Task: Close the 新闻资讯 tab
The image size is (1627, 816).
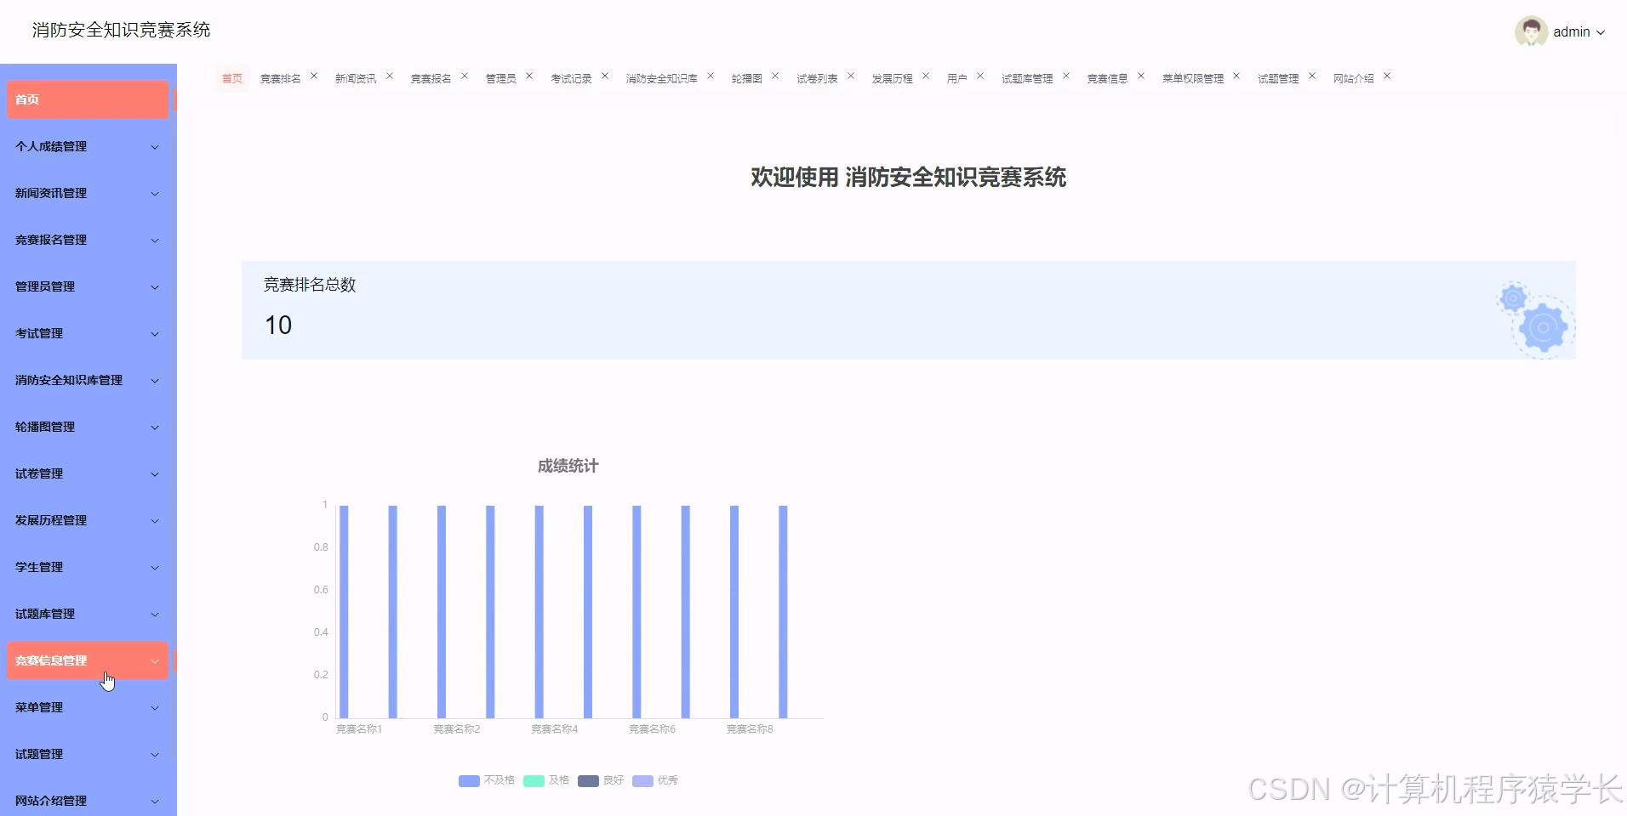Action: click(390, 76)
